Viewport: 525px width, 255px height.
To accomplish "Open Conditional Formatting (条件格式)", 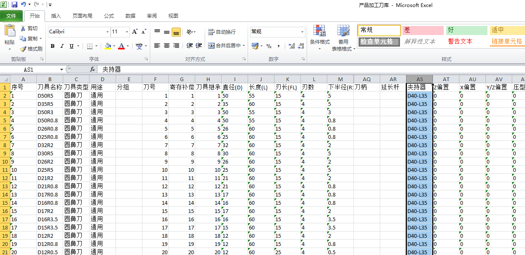I will [x=319, y=37].
